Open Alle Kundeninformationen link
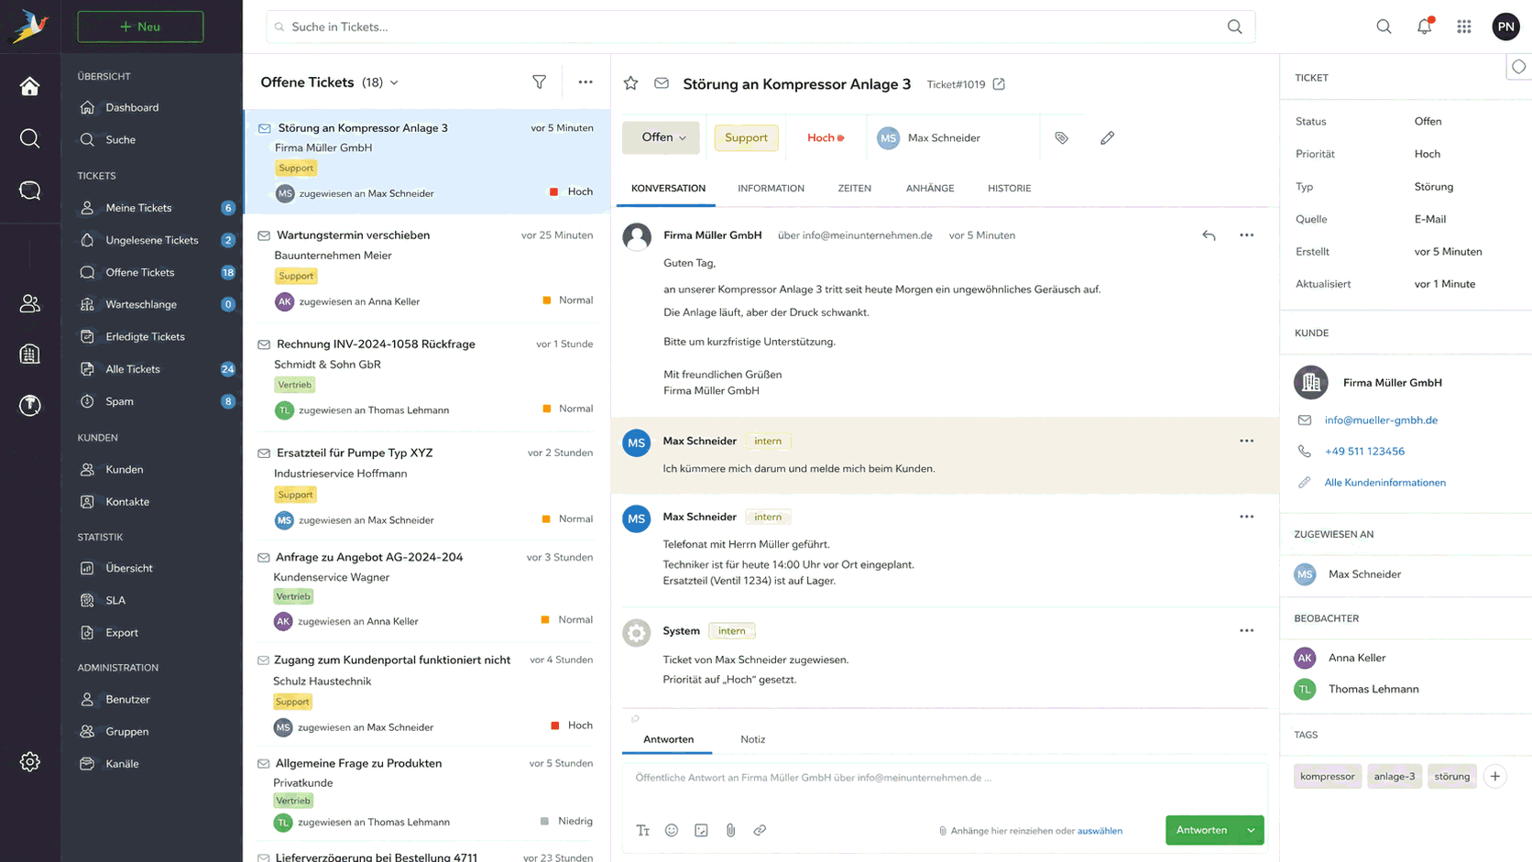The height and width of the screenshot is (862, 1532). (1384, 482)
